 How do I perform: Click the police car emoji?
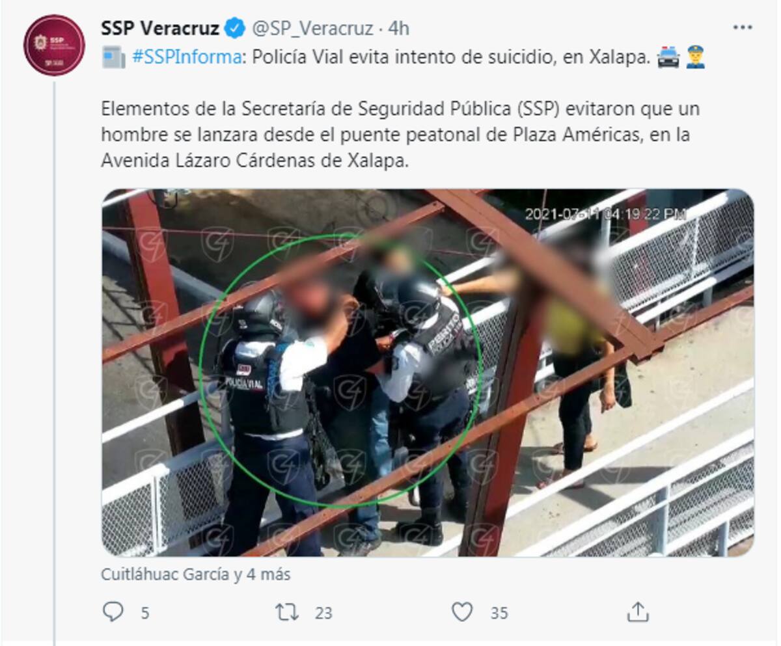[x=668, y=58]
